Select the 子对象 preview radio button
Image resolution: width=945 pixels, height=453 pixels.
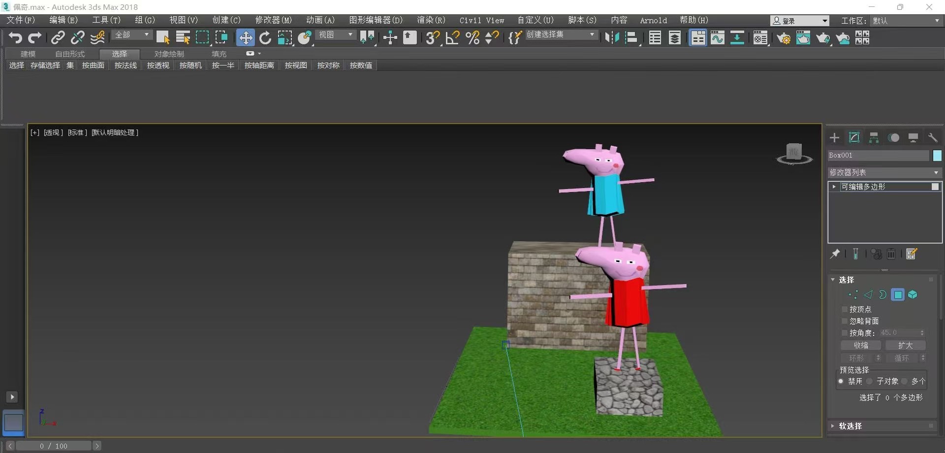tap(870, 381)
